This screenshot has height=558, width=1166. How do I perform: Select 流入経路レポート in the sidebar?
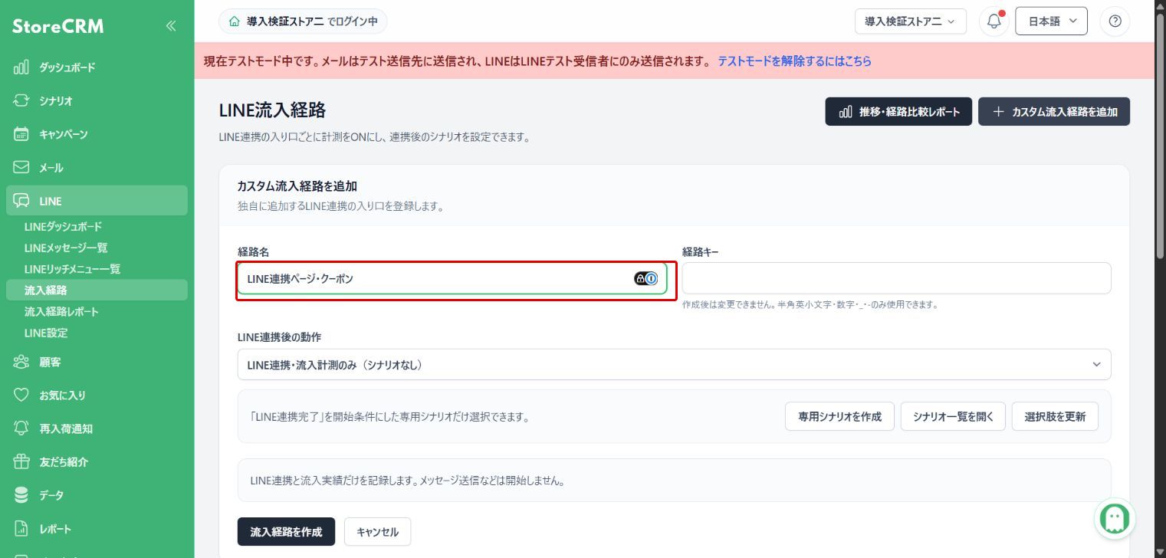(x=61, y=312)
